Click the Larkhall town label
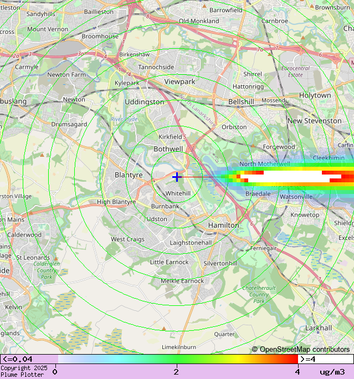Image resolution: width=354 pixels, height=379 pixels. (x=319, y=328)
